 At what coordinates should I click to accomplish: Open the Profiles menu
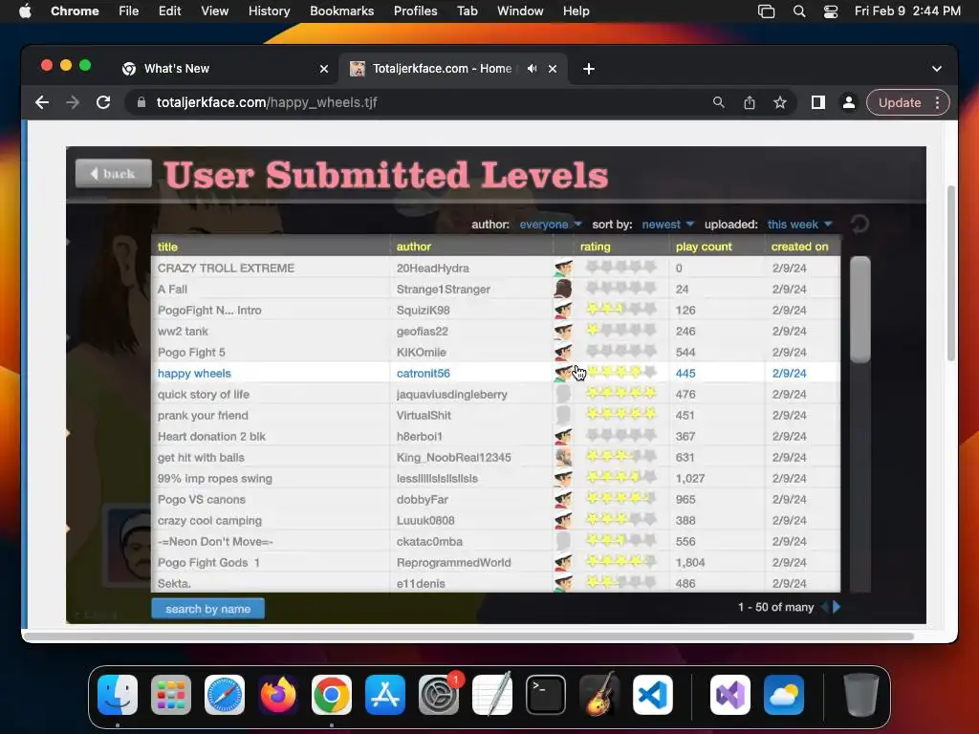(x=415, y=11)
